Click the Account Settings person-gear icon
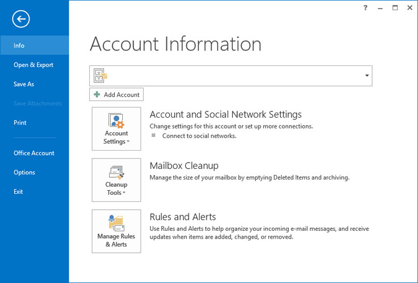The height and width of the screenshot is (283, 418). [116, 121]
